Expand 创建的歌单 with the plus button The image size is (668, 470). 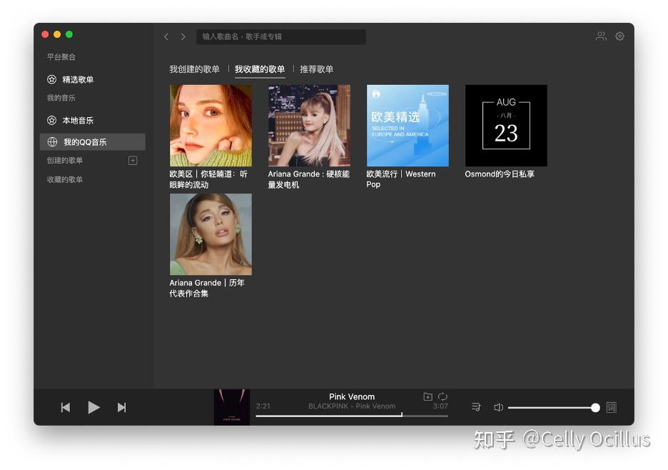[133, 160]
